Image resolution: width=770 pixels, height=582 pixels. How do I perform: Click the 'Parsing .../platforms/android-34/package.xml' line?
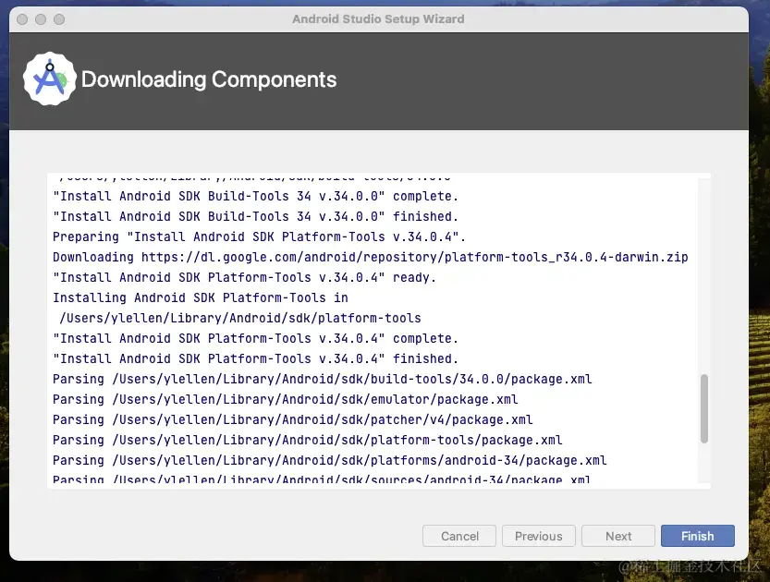coord(329,461)
